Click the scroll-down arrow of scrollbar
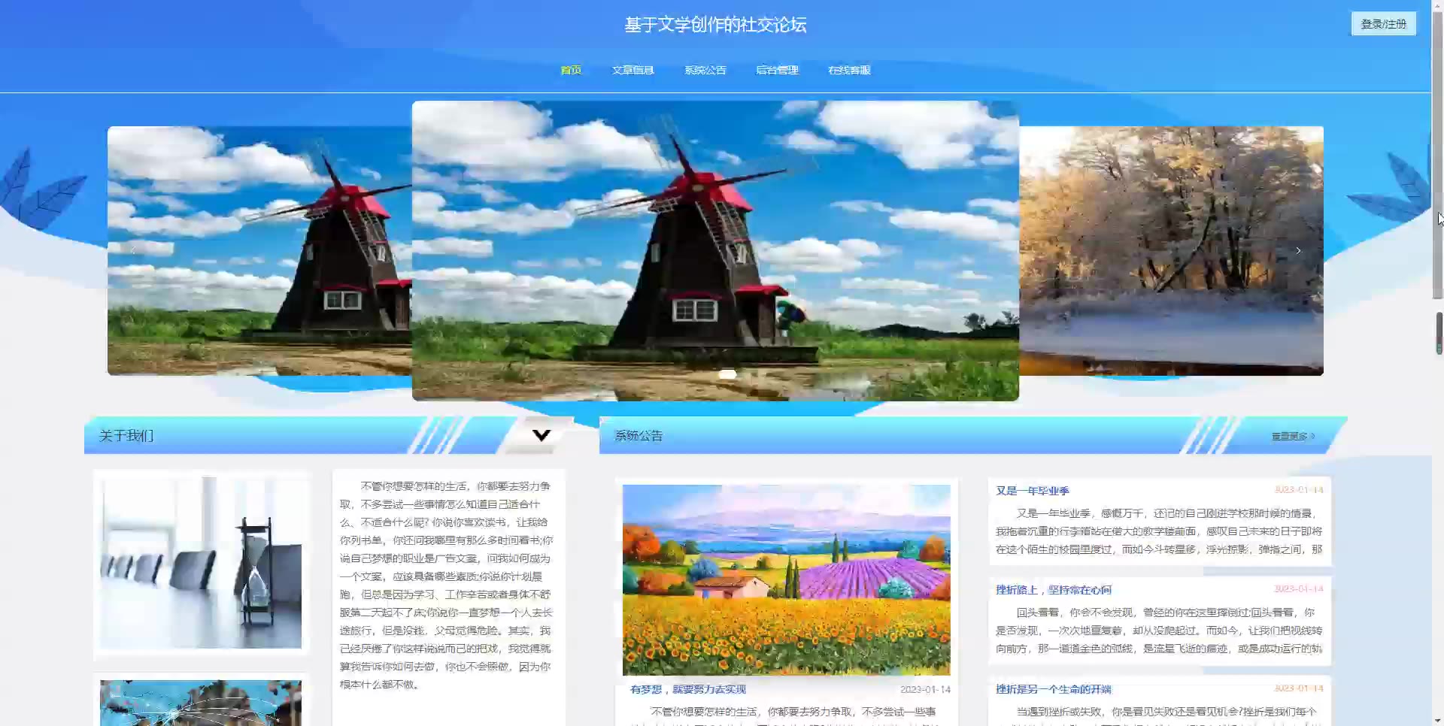The height and width of the screenshot is (726, 1444). point(1438,720)
